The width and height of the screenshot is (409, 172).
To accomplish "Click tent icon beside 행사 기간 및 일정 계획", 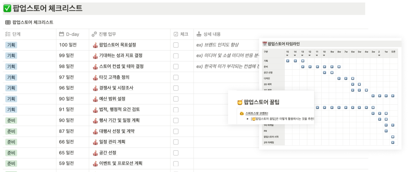I will click(x=95, y=120).
